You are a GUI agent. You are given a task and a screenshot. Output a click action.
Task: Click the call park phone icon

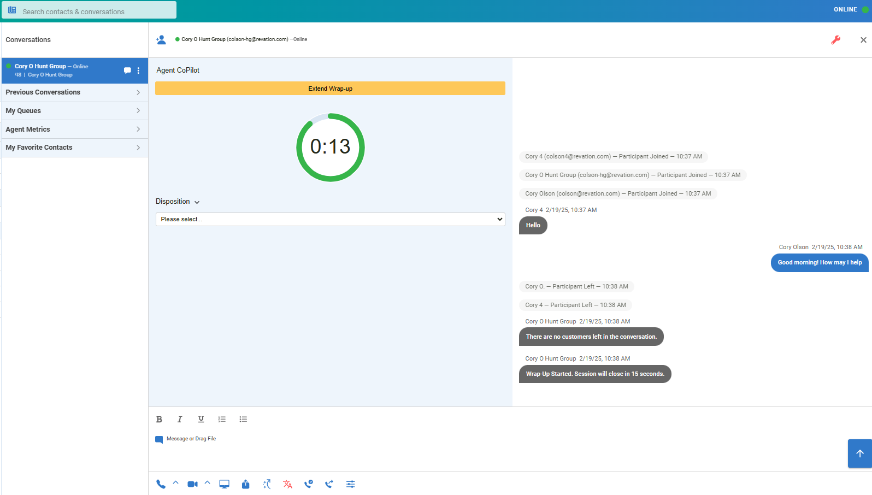tap(309, 484)
